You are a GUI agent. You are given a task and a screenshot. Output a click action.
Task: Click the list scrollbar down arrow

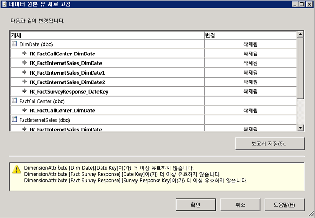click(300, 128)
